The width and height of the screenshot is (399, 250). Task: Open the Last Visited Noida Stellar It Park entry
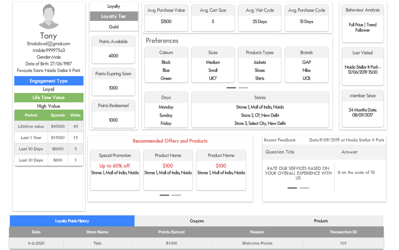(x=362, y=67)
